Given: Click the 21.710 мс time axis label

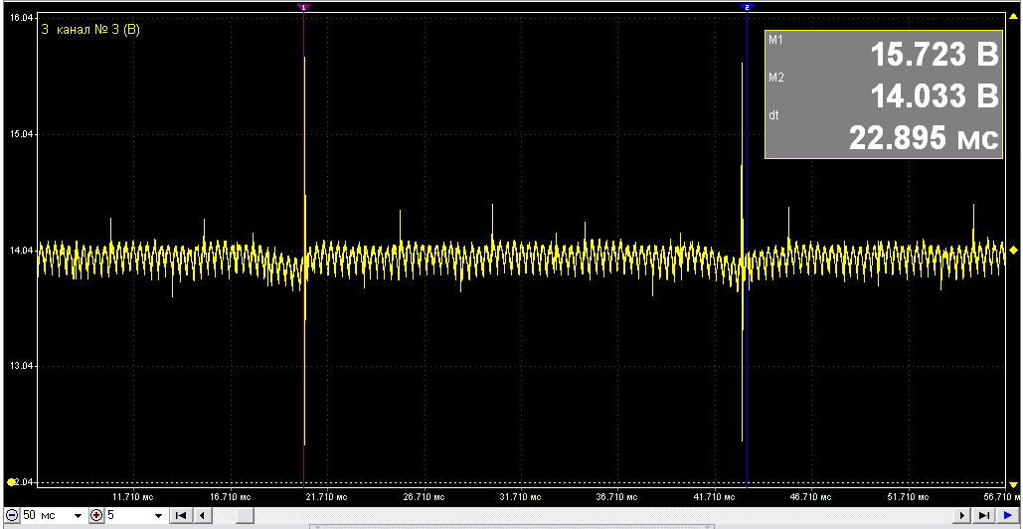Looking at the screenshot, I should (x=327, y=497).
